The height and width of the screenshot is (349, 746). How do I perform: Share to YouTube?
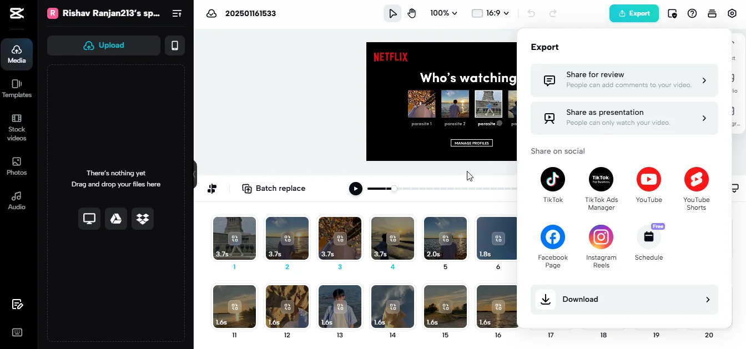[649, 185]
